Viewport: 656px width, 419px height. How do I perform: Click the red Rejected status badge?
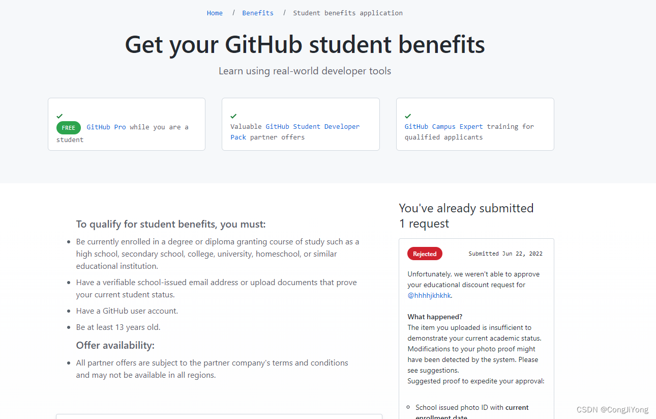[x=425, y=254]
